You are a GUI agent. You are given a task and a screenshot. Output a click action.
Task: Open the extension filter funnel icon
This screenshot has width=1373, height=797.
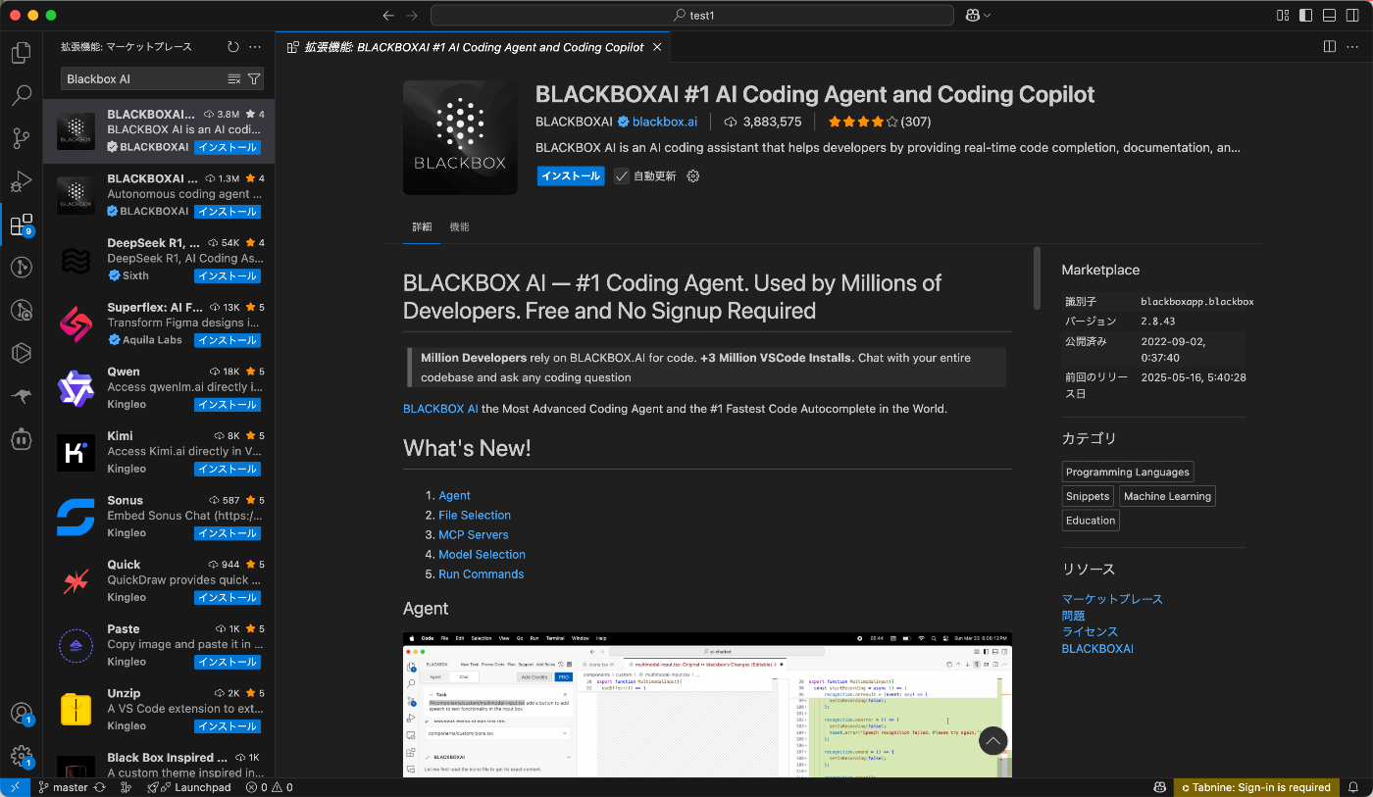pyautogui.click(x=254, y=78)
